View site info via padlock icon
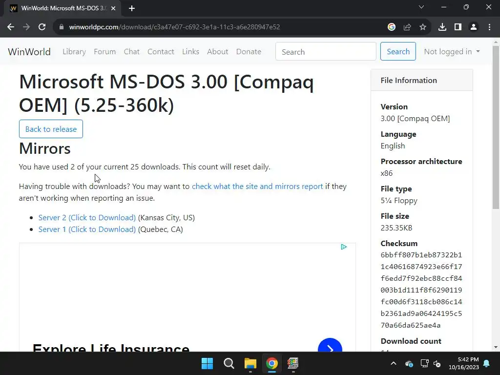Image resolution: width=500 pixels, height=375 pixels. 61,27
